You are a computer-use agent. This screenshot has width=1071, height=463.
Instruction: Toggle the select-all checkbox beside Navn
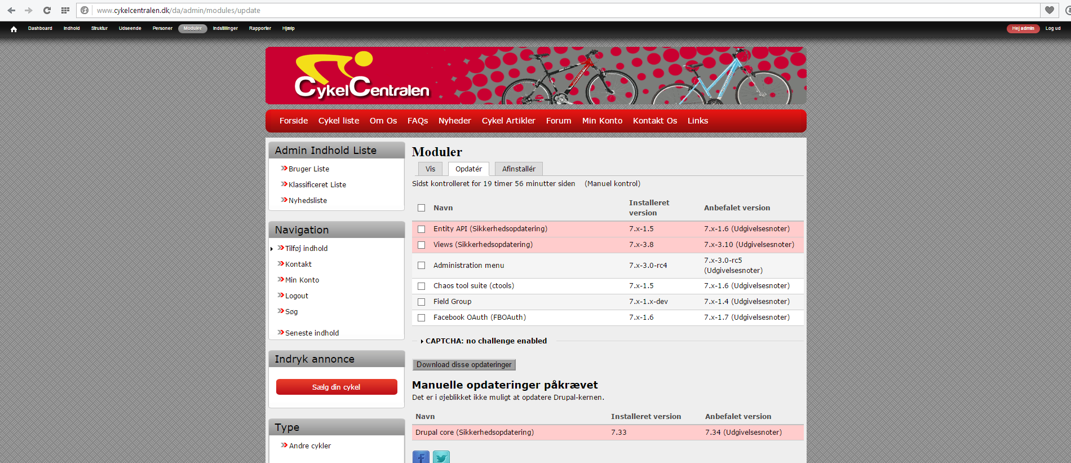coord(421,208)
